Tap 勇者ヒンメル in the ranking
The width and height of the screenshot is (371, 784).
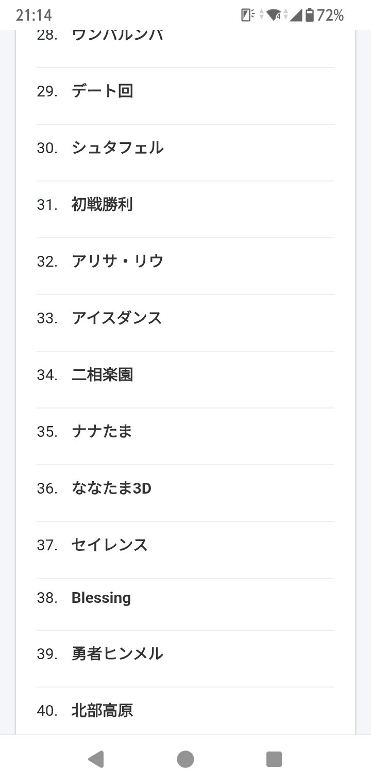point(117,654)
